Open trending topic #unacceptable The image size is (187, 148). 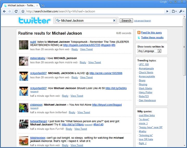click(x=147, y=76)
